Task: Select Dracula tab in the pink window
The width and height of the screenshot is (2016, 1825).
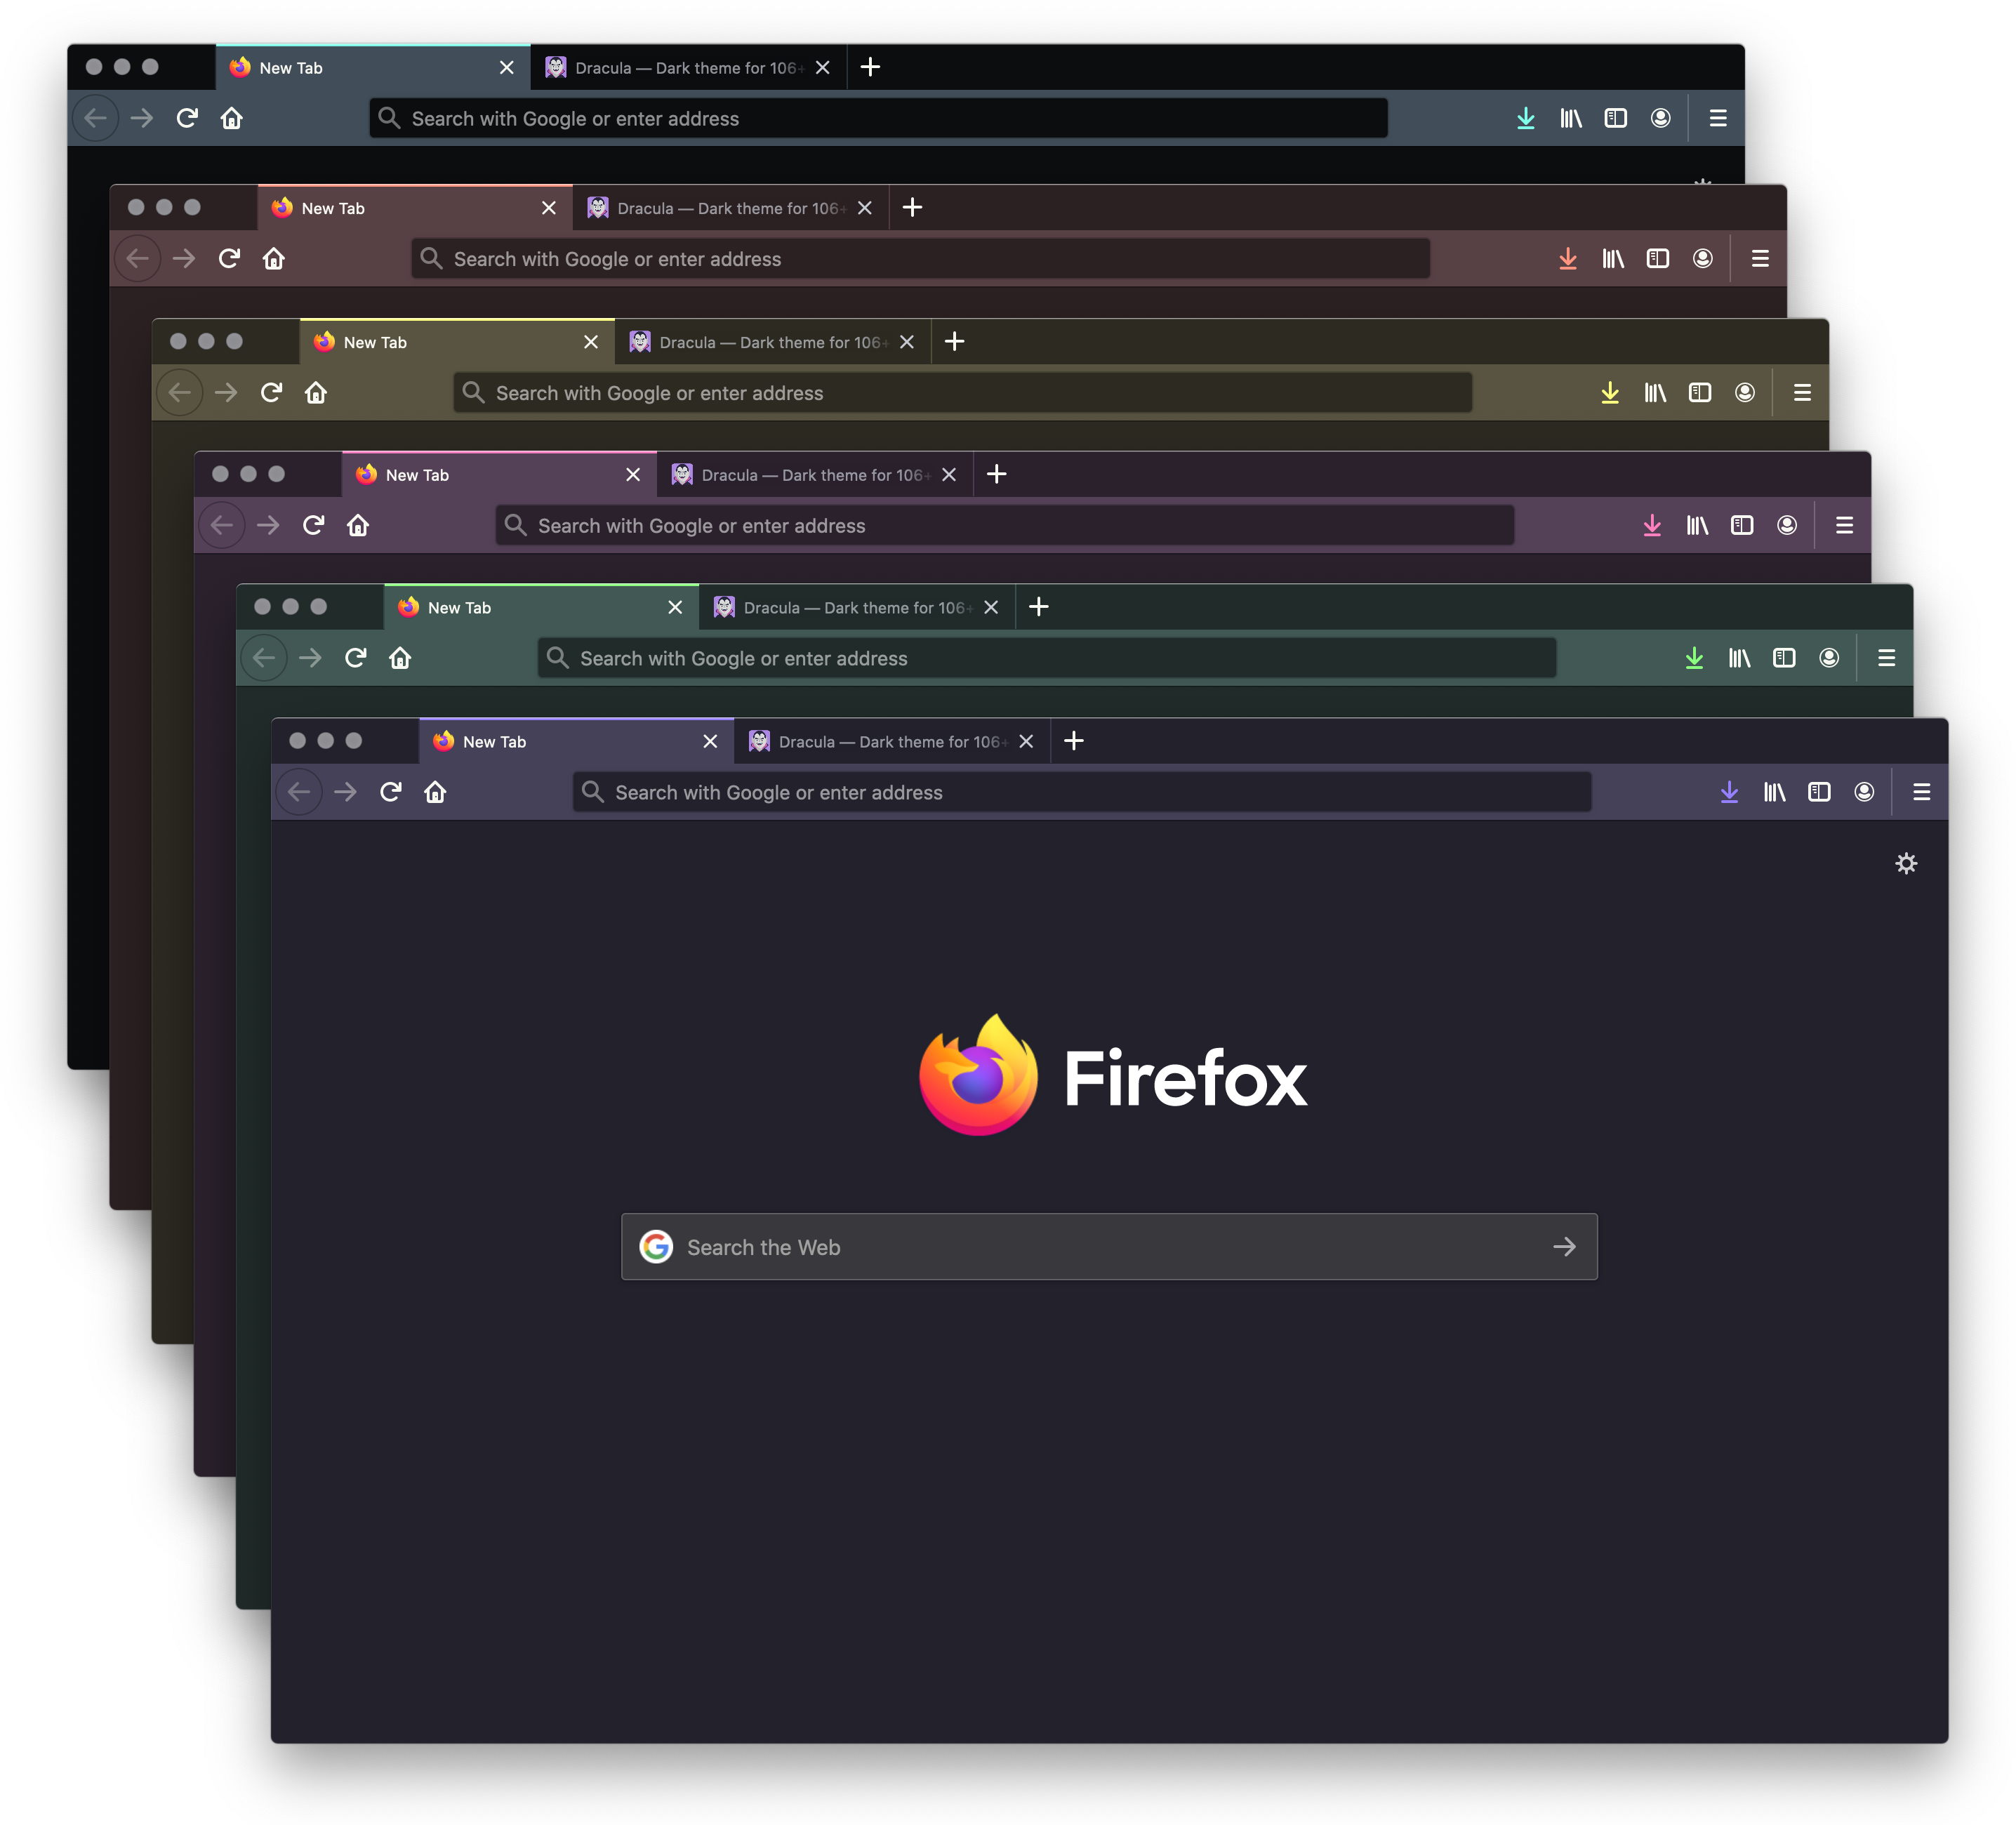Action: pos(815,474)
